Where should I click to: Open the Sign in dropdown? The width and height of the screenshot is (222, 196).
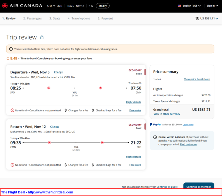tap(212, 6)
